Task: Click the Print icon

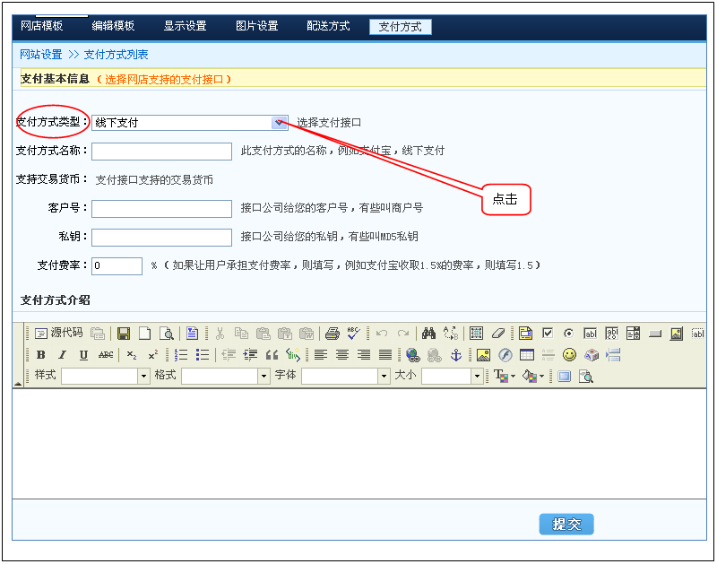Action: [333, 334]
